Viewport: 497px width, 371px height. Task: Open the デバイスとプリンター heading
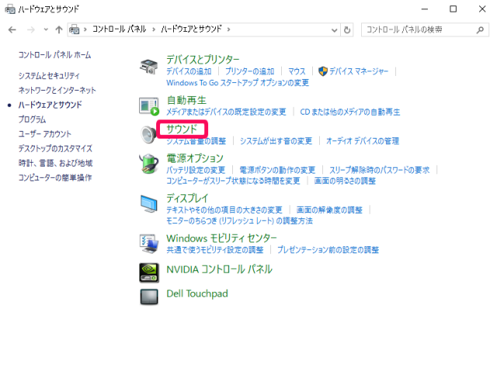point(203,60)
